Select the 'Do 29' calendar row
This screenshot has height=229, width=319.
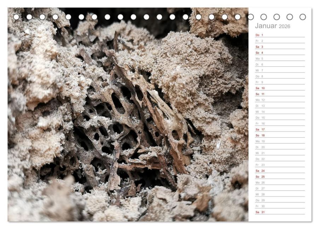[280, 200]
